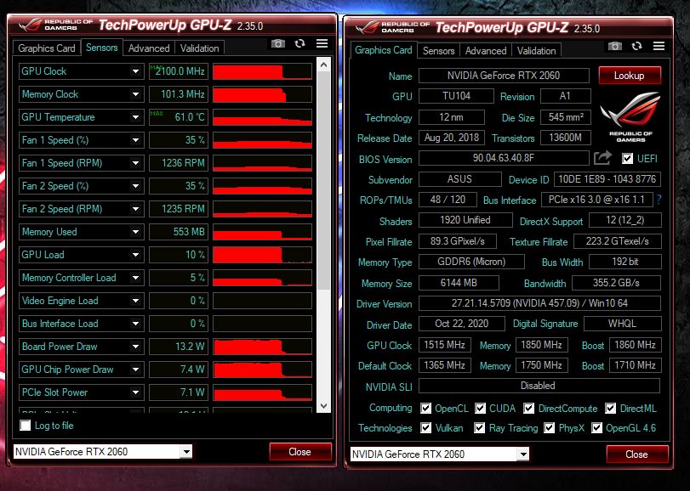The image size is (690, 491).
Task: Click Close button in Sensors window
Action: pos(299,451)
